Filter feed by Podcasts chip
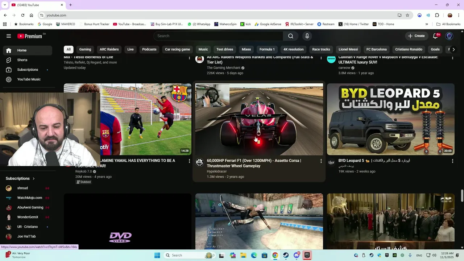Screen dimensions: 464x261 149,49
